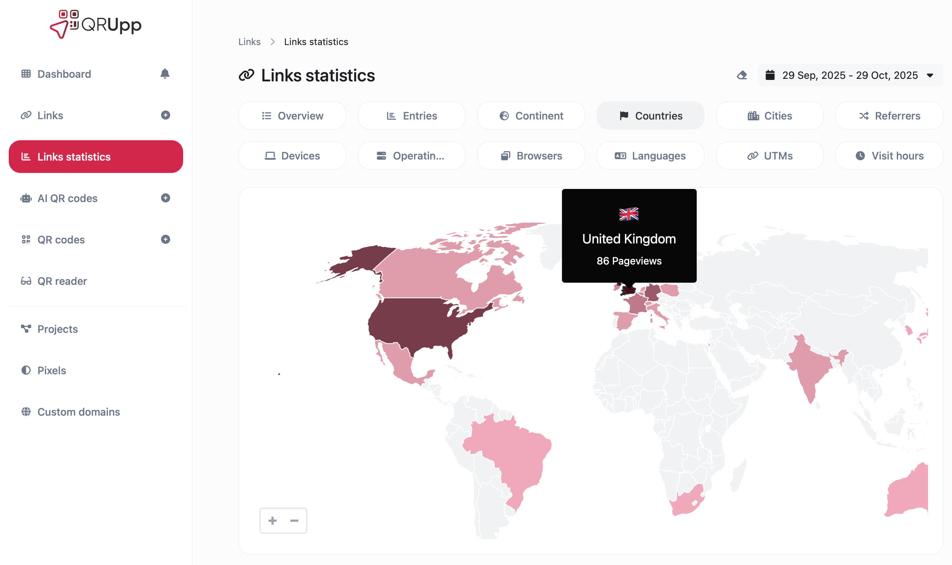View the Referrers statistics
This screenshot has width=952, height=565.
click(x=889, y=115)
